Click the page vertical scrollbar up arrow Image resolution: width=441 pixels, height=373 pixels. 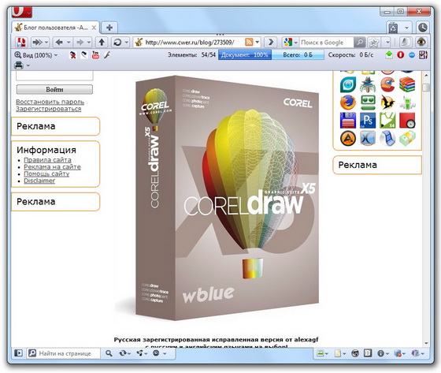(426, 76)
